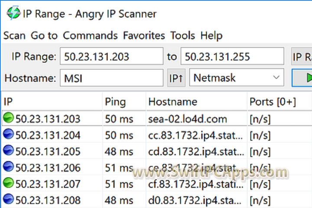Image resolution: width=312 pixels, height=208 pixels.
Task: Click blue status icon for 50.23.131.205
Action: tap(8, 150)
